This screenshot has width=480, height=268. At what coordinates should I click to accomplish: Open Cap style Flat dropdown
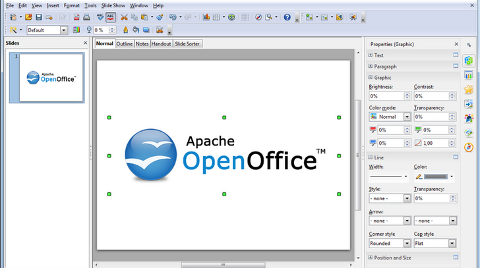point(452,243)
